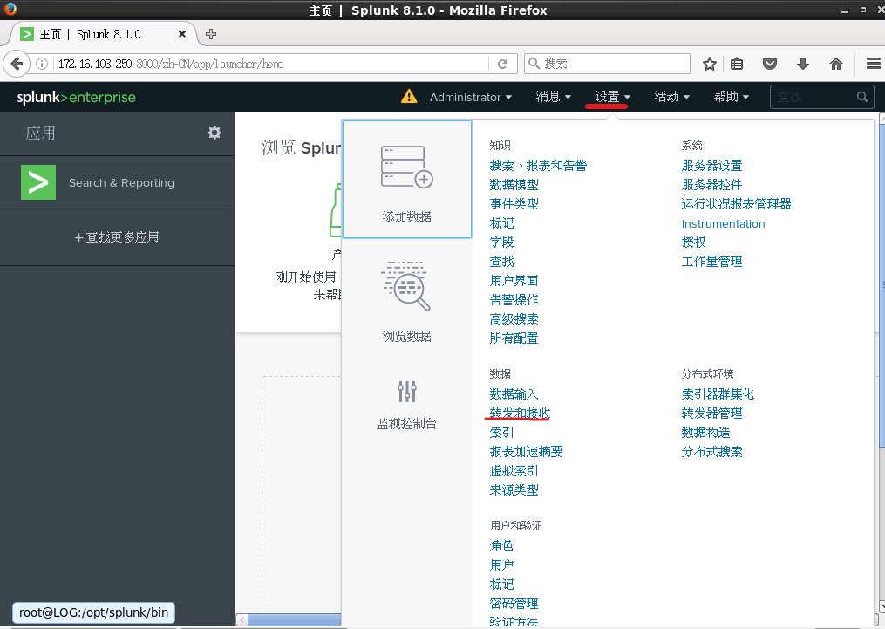Open 数据构造 link

[705, 433]
